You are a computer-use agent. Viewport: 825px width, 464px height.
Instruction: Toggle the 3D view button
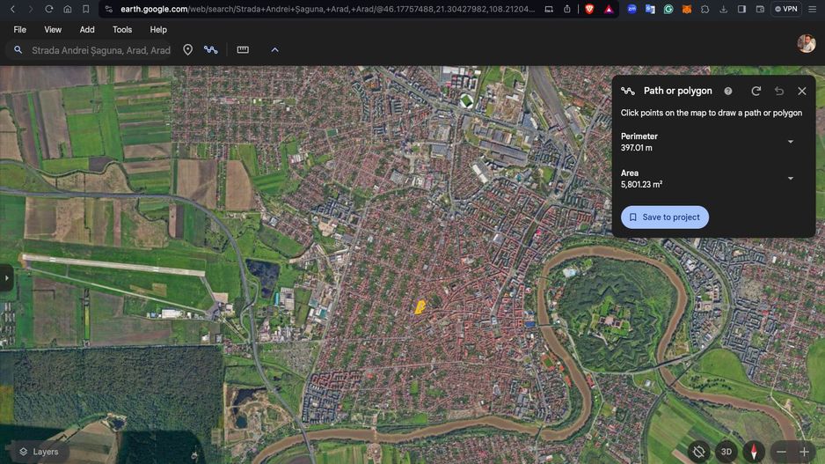coord(726,452)
